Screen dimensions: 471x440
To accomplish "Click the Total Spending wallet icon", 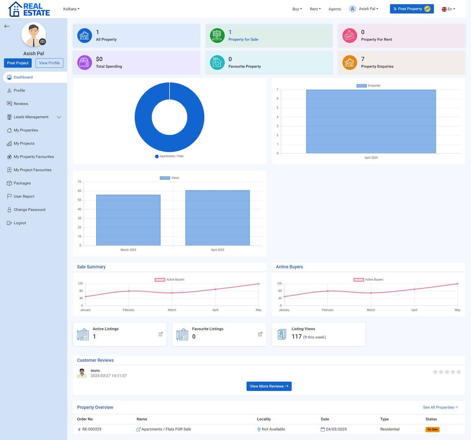I will click(x=84, y=63).
